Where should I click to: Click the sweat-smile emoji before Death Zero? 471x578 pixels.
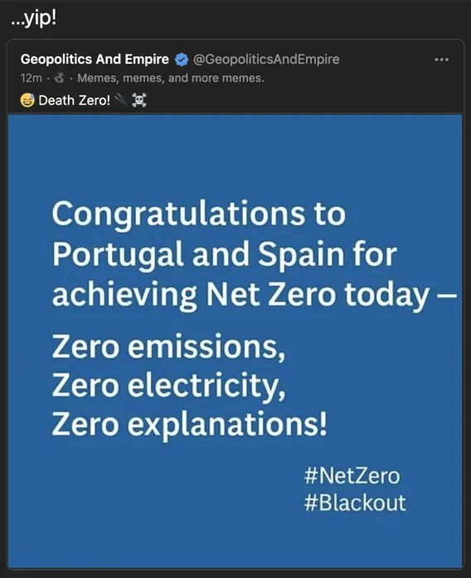tap(27, 100)
